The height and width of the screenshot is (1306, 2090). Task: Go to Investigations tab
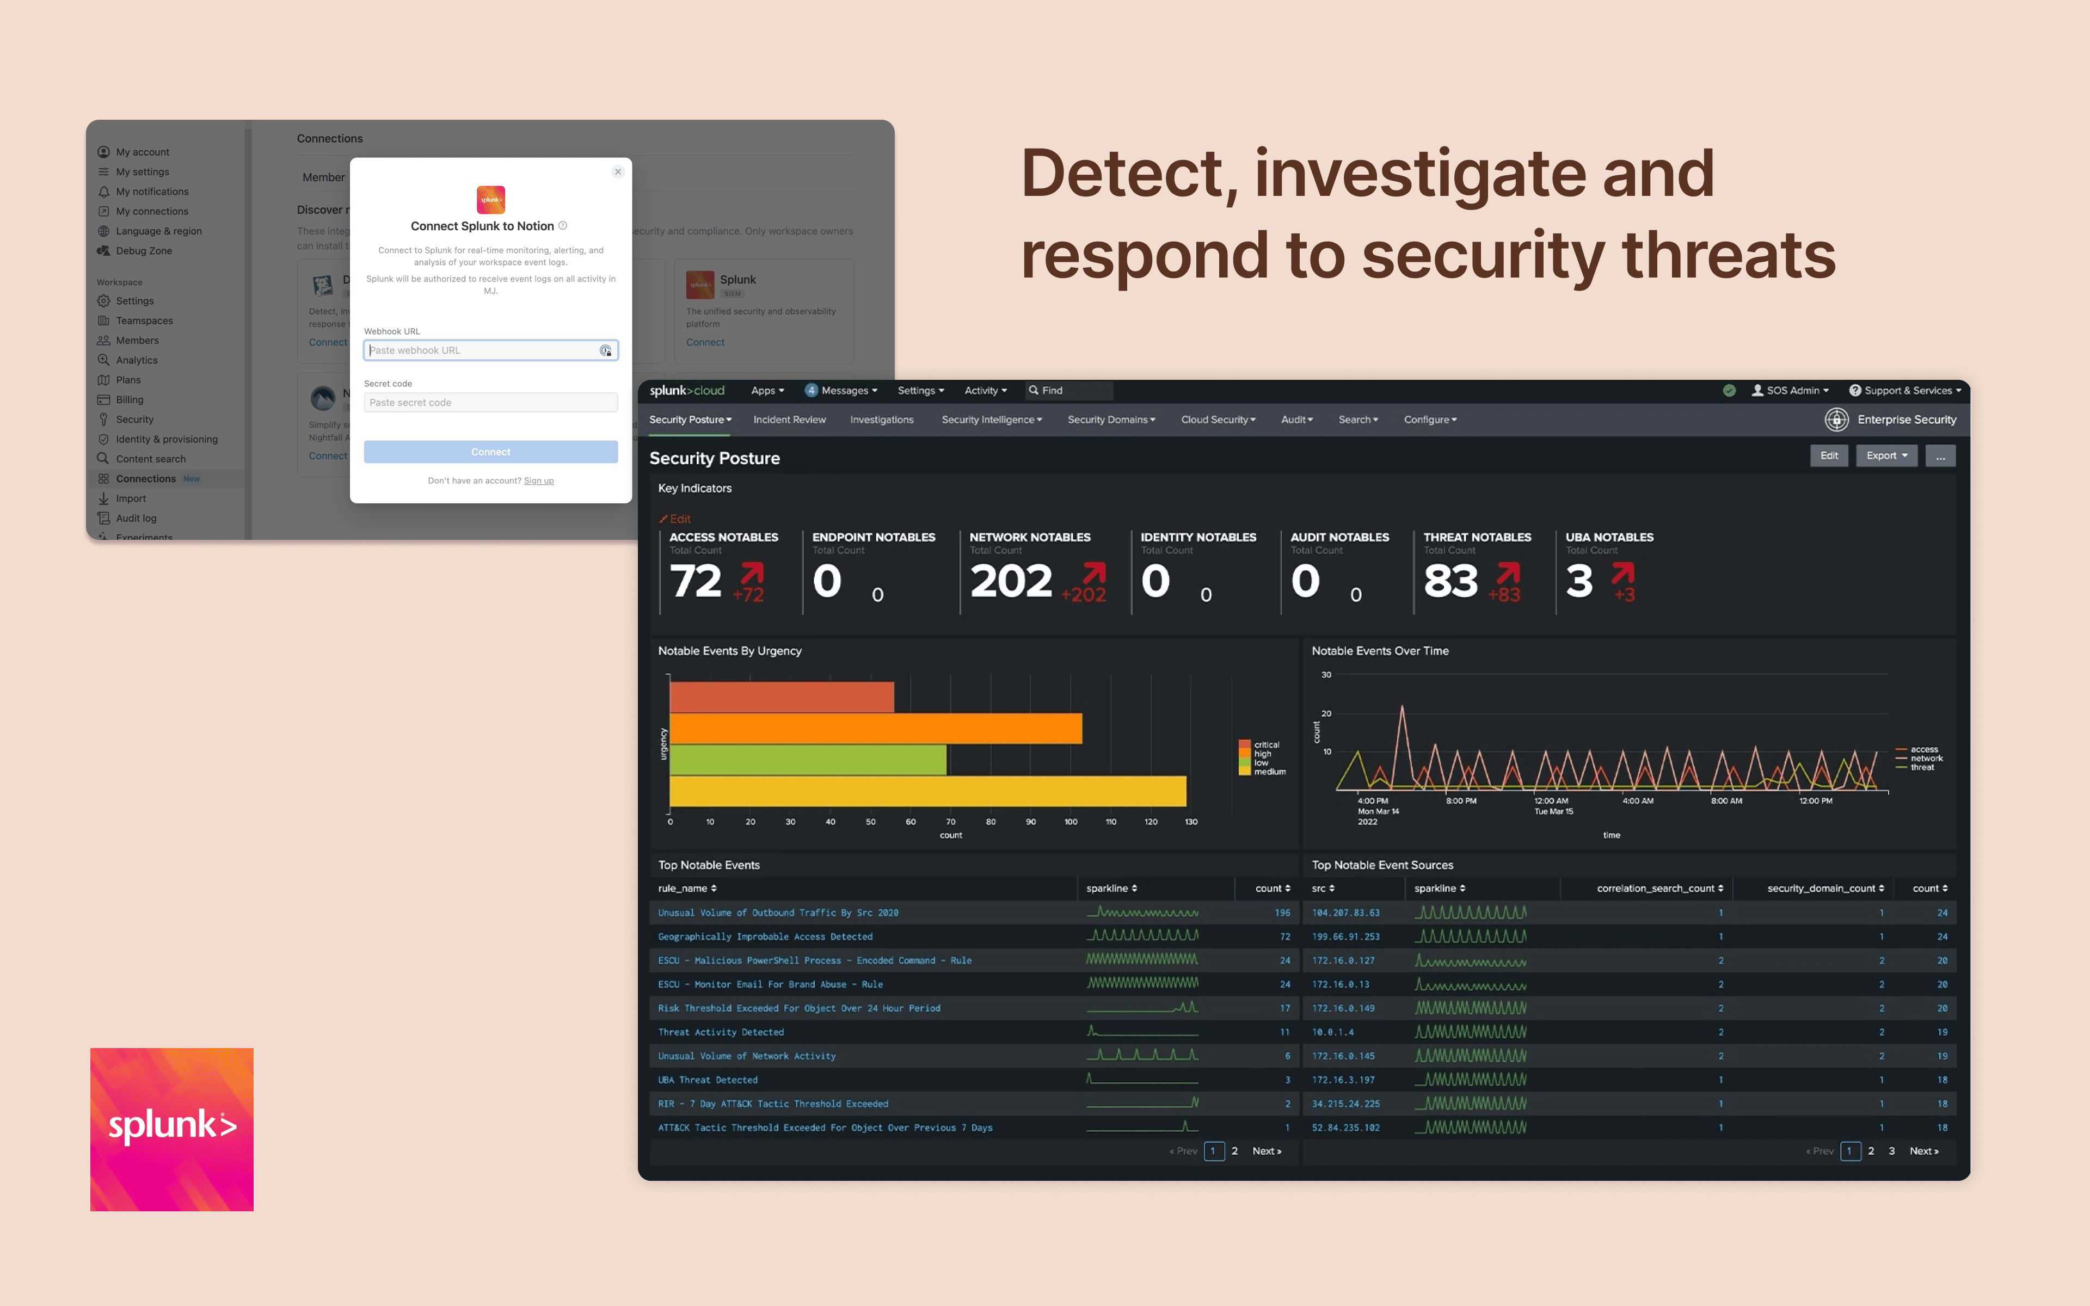[882, 420]
